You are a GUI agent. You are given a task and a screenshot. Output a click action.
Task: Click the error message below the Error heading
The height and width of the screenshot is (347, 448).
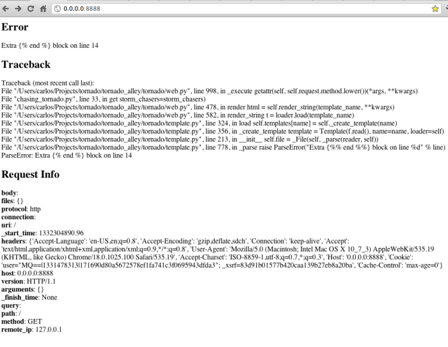click(50, 45)
